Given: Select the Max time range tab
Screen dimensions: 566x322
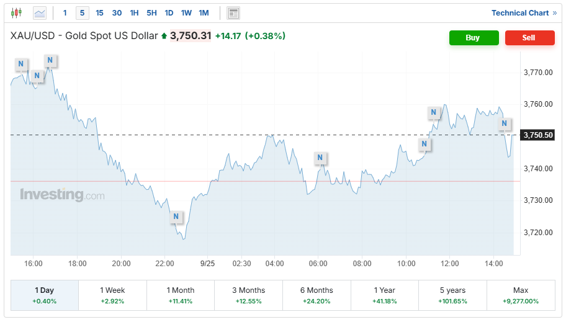Looking at the screenshot, I should [x=521, y=295].
